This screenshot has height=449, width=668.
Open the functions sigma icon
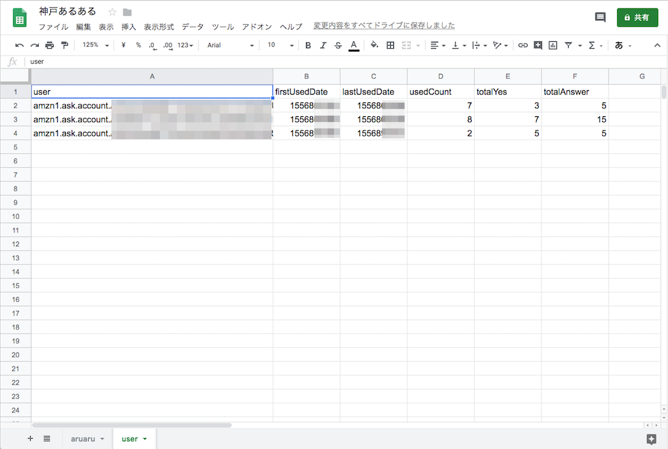(592, 45)
